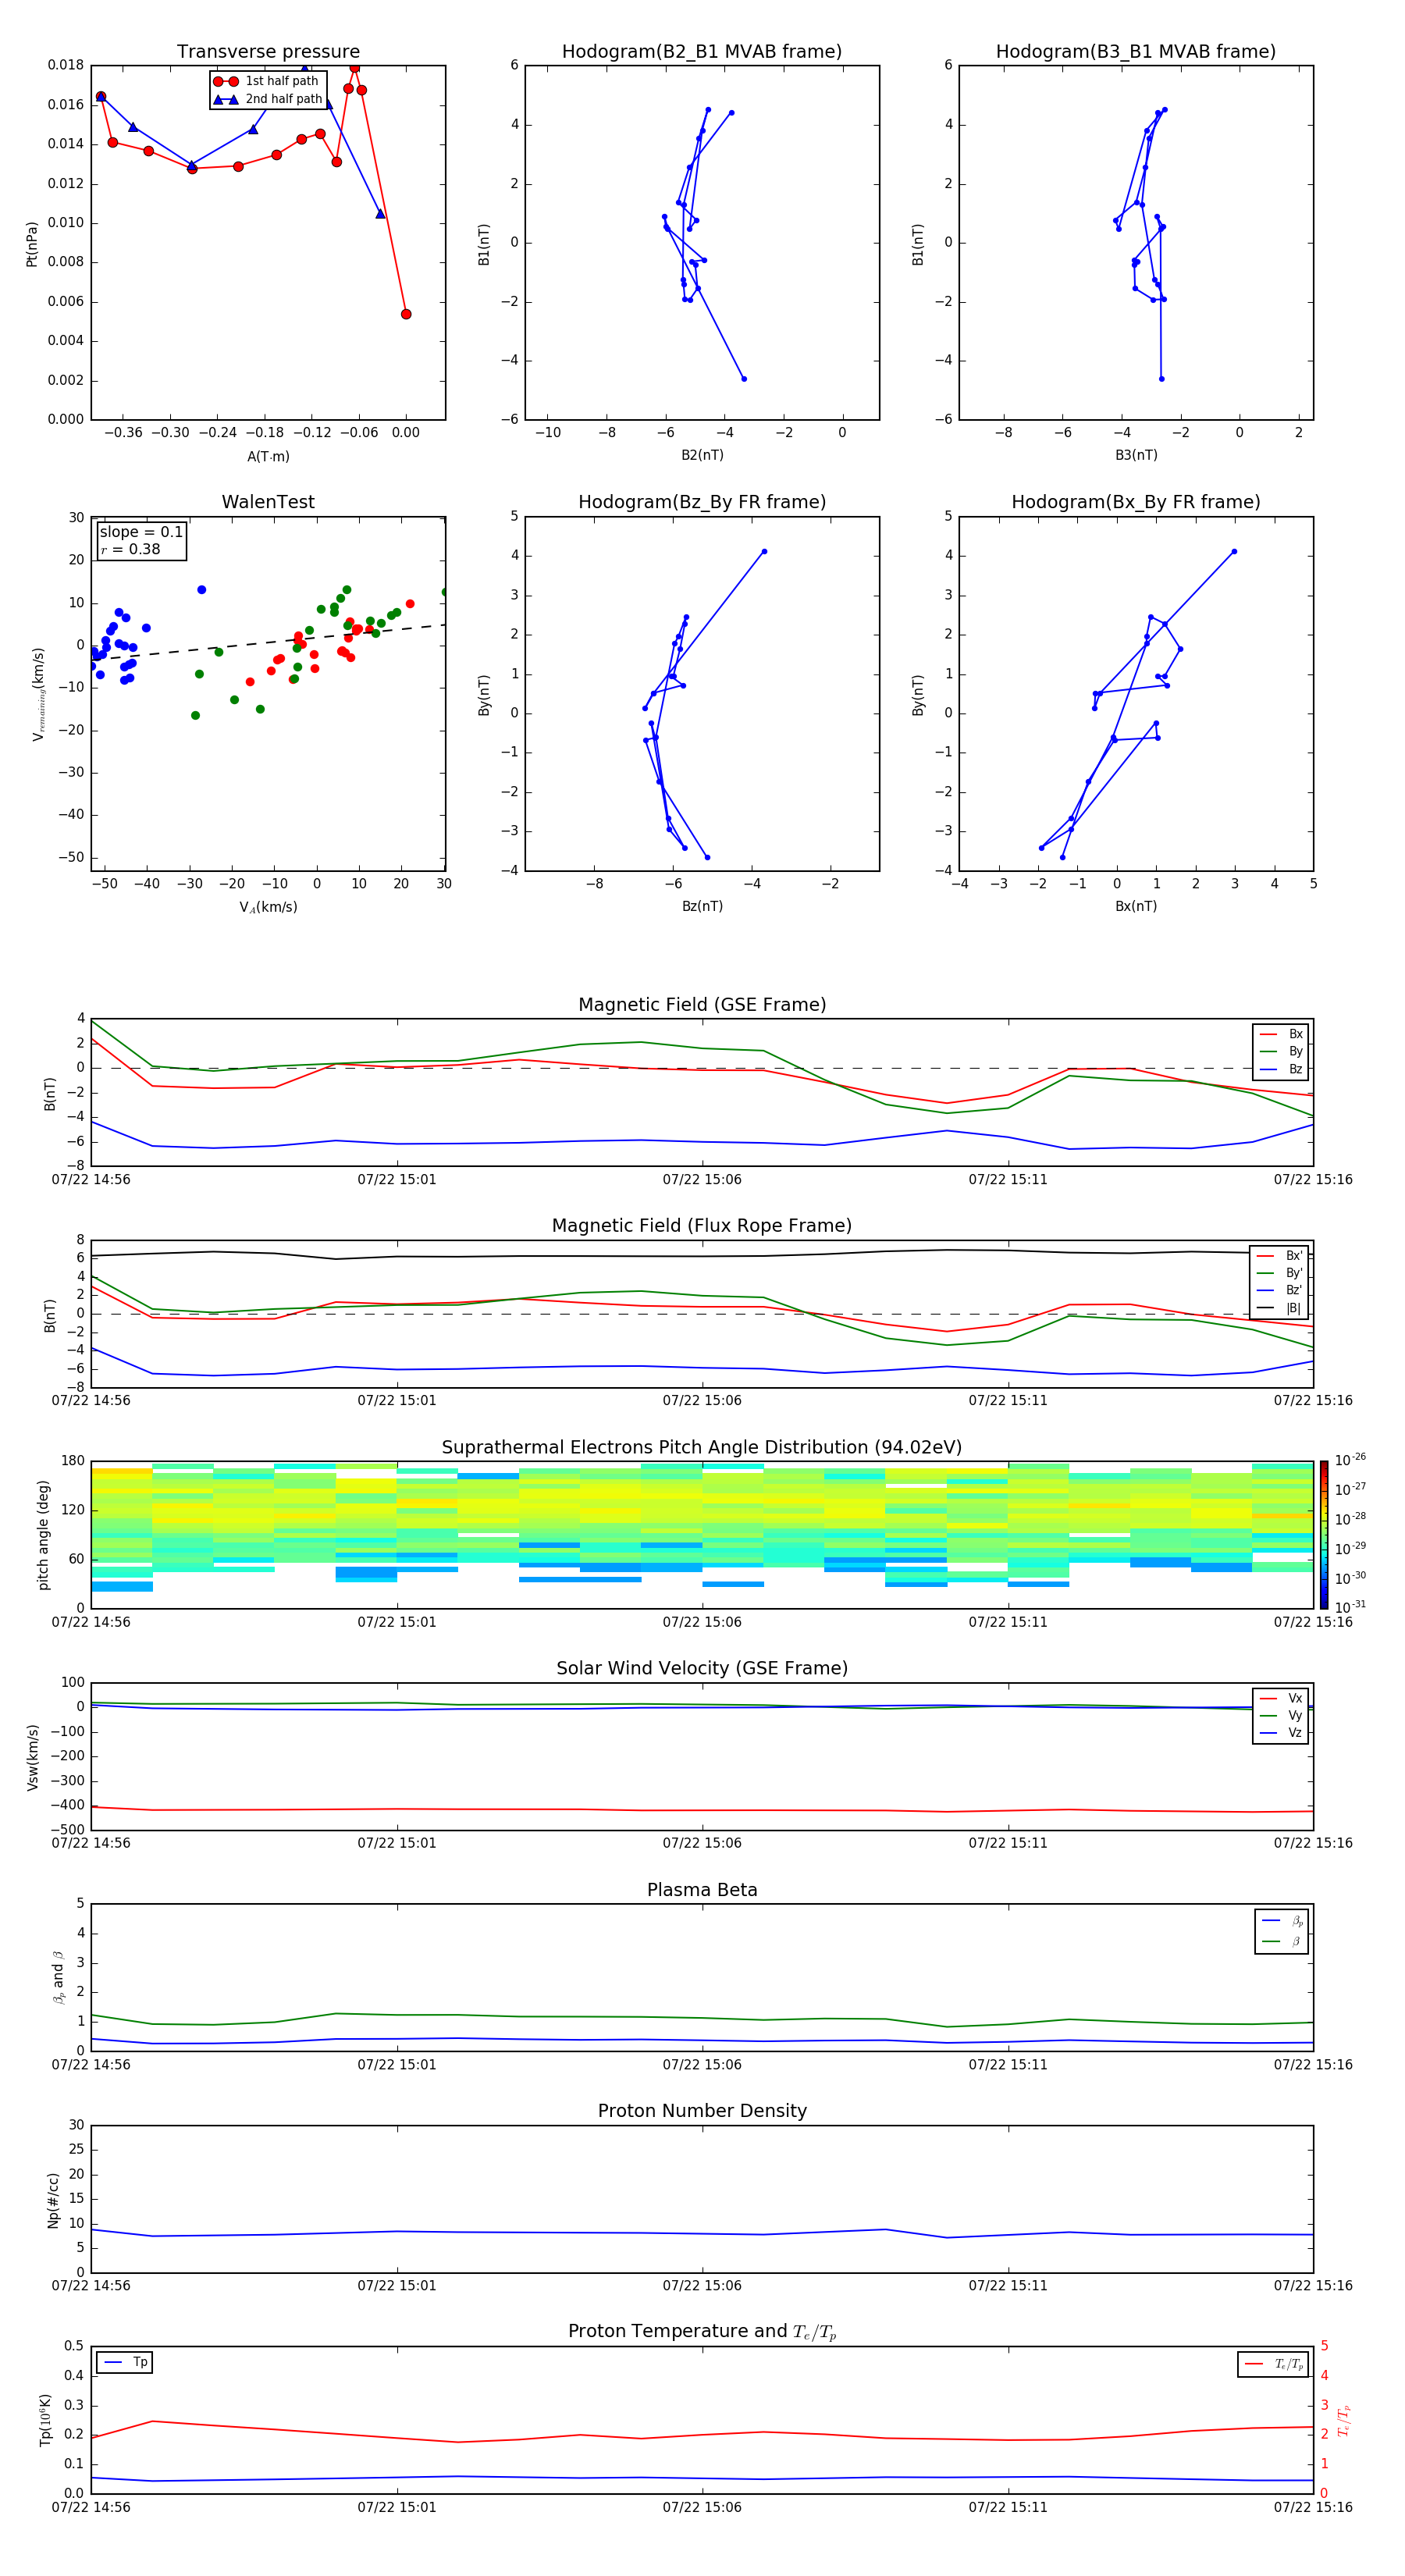
Task: Click the 'Bz(nT)' x-axis label
Action: click(x=702, y=906)
